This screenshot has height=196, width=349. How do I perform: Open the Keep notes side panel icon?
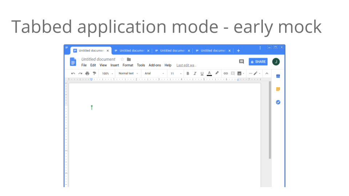click(278, 89)
